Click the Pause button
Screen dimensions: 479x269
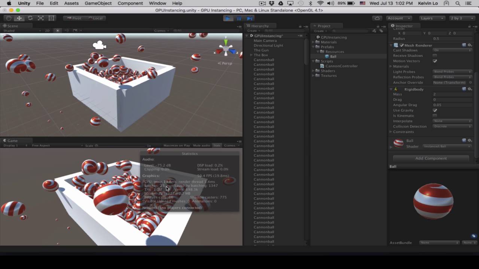(239, 18)
